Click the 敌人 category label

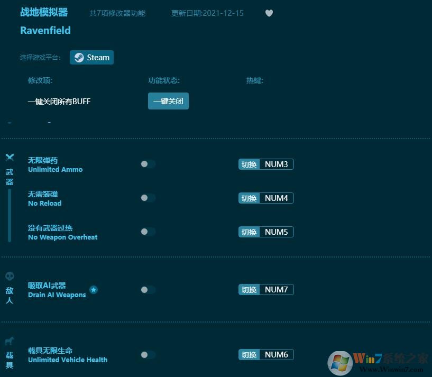coord(10,295)
